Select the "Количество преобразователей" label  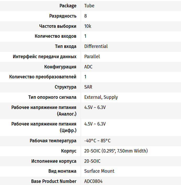(x=43, y=77)
